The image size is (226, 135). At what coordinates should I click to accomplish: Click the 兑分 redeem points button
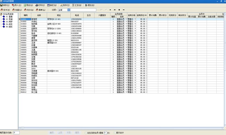point(29,10)
